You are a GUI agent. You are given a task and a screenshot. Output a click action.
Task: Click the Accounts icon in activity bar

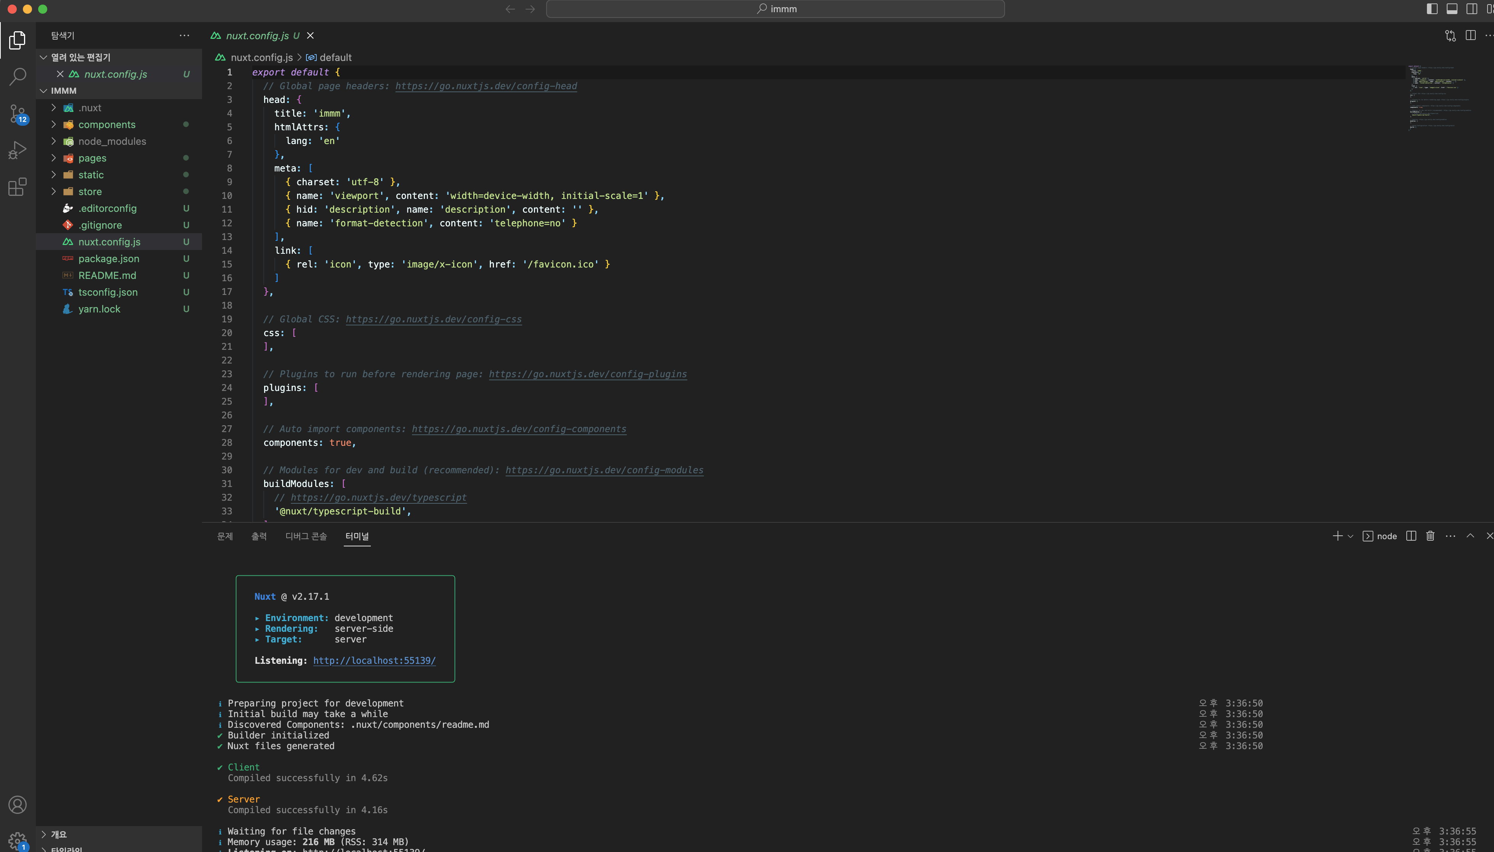click(18, 805)
